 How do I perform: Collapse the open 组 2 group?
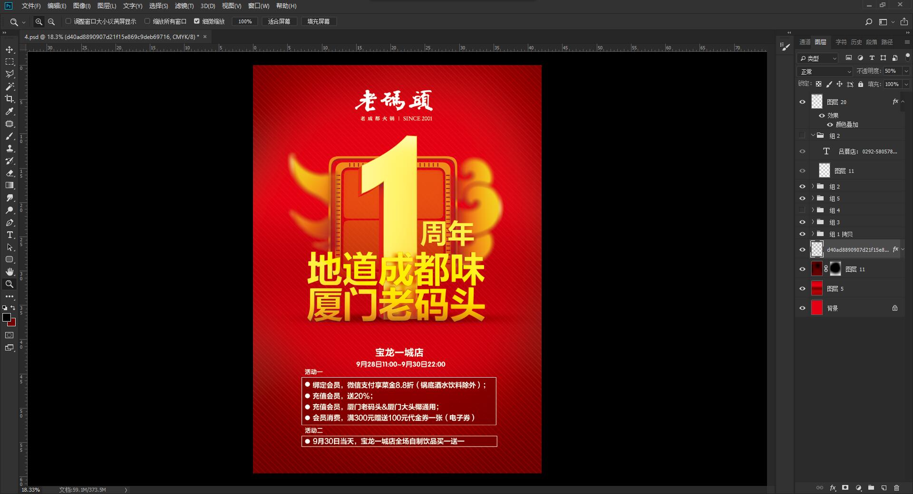813,135
